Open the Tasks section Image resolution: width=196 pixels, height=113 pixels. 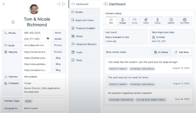pos(79,52)
